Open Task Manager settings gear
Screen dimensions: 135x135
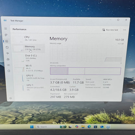[11, 98]
